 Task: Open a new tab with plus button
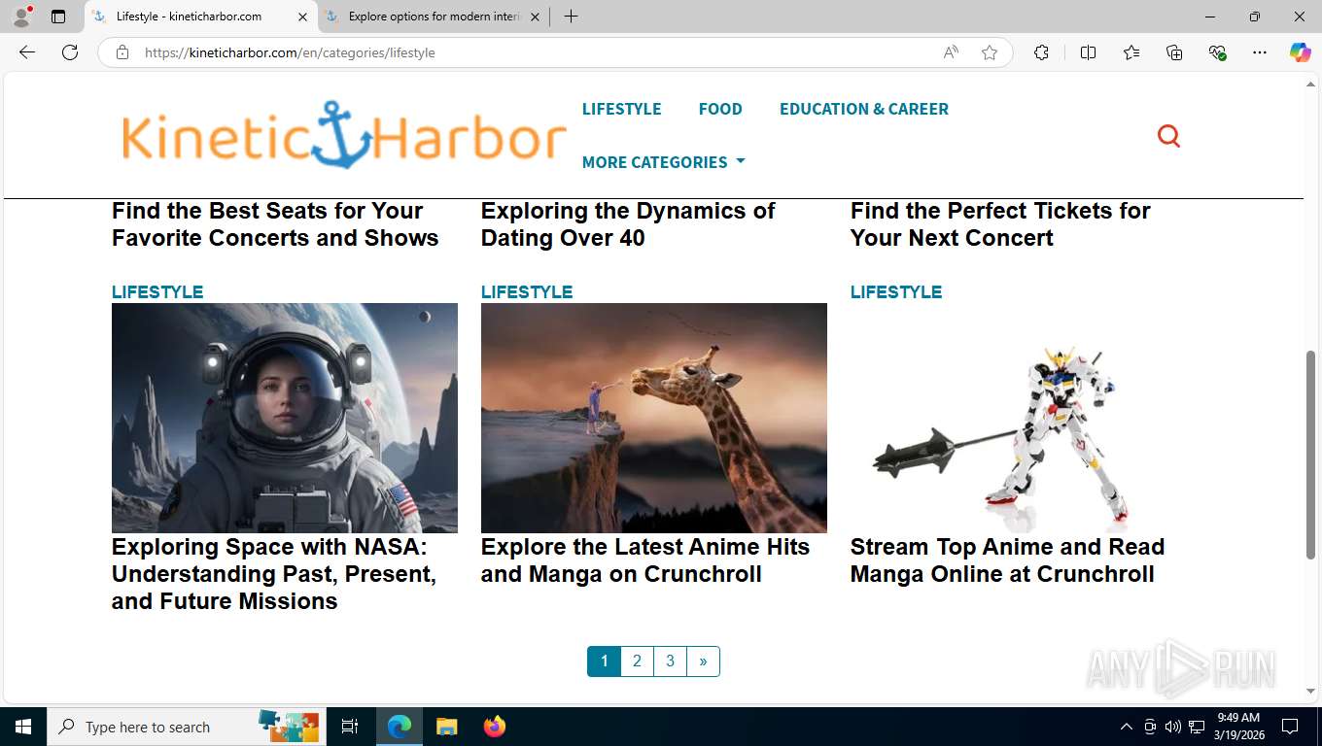pos(571,17)
